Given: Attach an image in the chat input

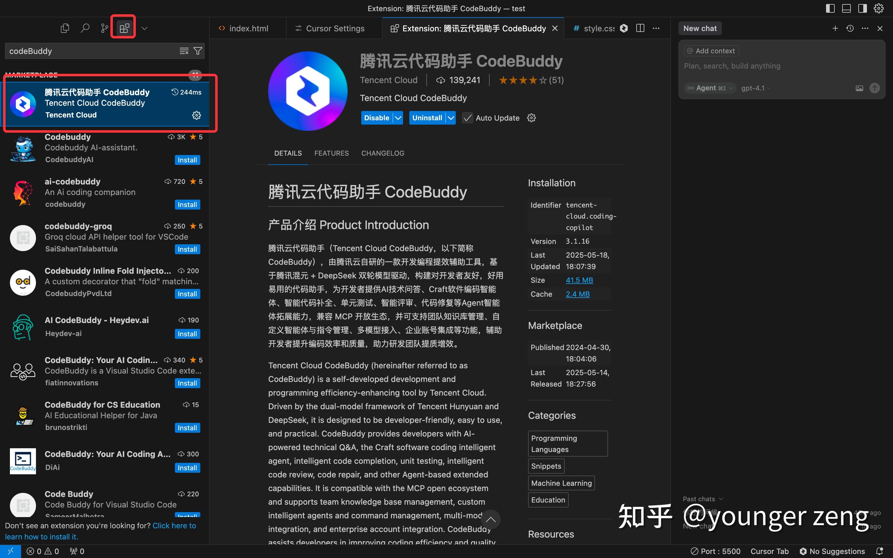Looking at the screenshot, I should [x=860, y=88].
